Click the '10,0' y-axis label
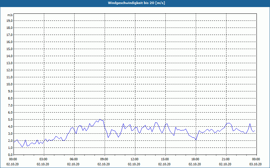The image size is (270, 168). click(9, 84)
